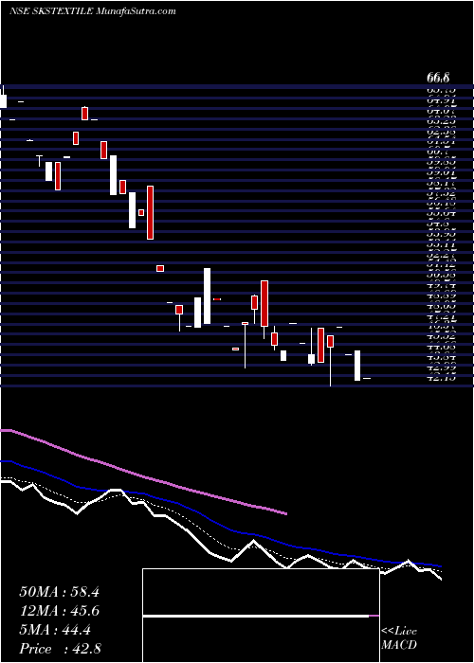The width and height of the screenshot is (474, 663).
Task: Click the <<Live MACD label
Action: click(x=399, y=638)
